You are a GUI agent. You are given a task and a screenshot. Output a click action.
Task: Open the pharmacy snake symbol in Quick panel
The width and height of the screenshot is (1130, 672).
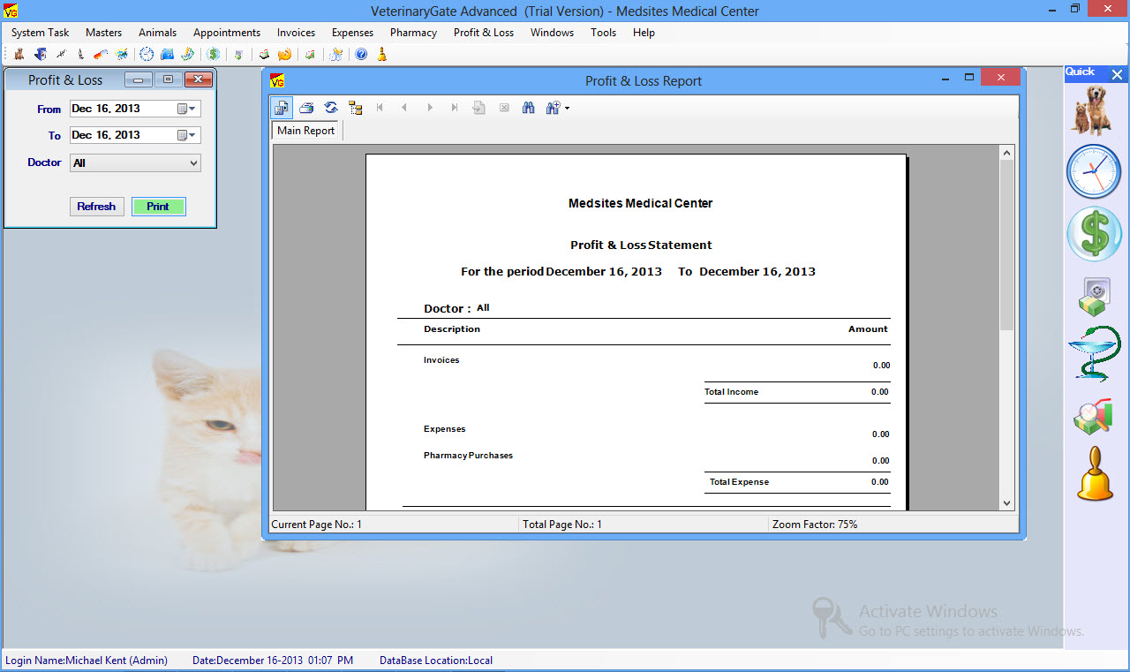tap(1094, 354)
